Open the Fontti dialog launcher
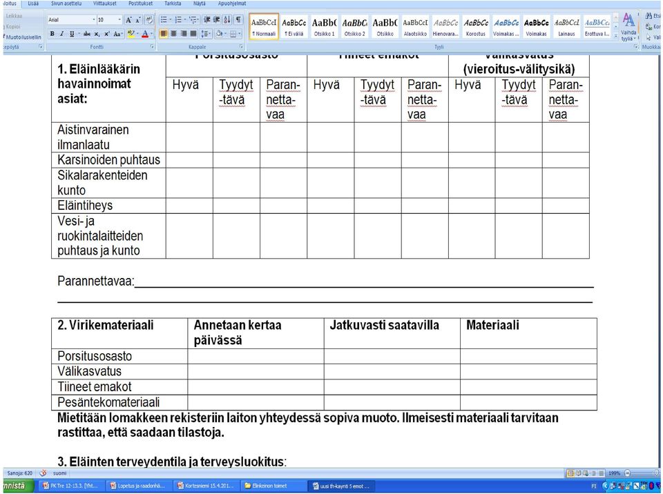This screenshot has width=663, height=494. click(152, 47)
